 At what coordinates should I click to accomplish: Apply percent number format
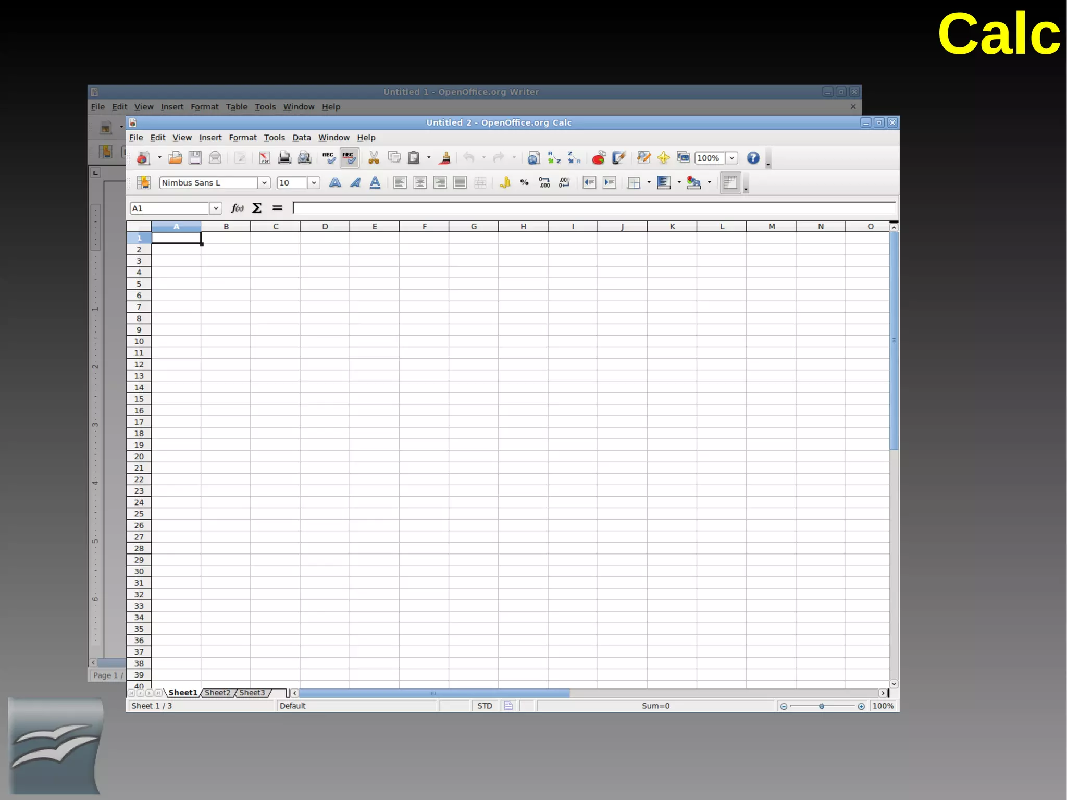click(x=525, y=183)
